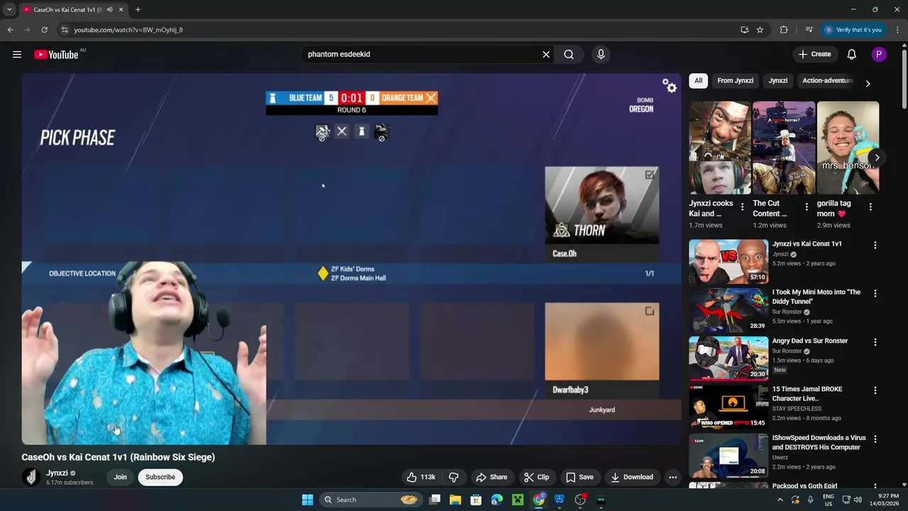Open options for Jynxzi vs Kai Cenat 1v1
This screenshot has height=511, width=908.
point(875,245)
